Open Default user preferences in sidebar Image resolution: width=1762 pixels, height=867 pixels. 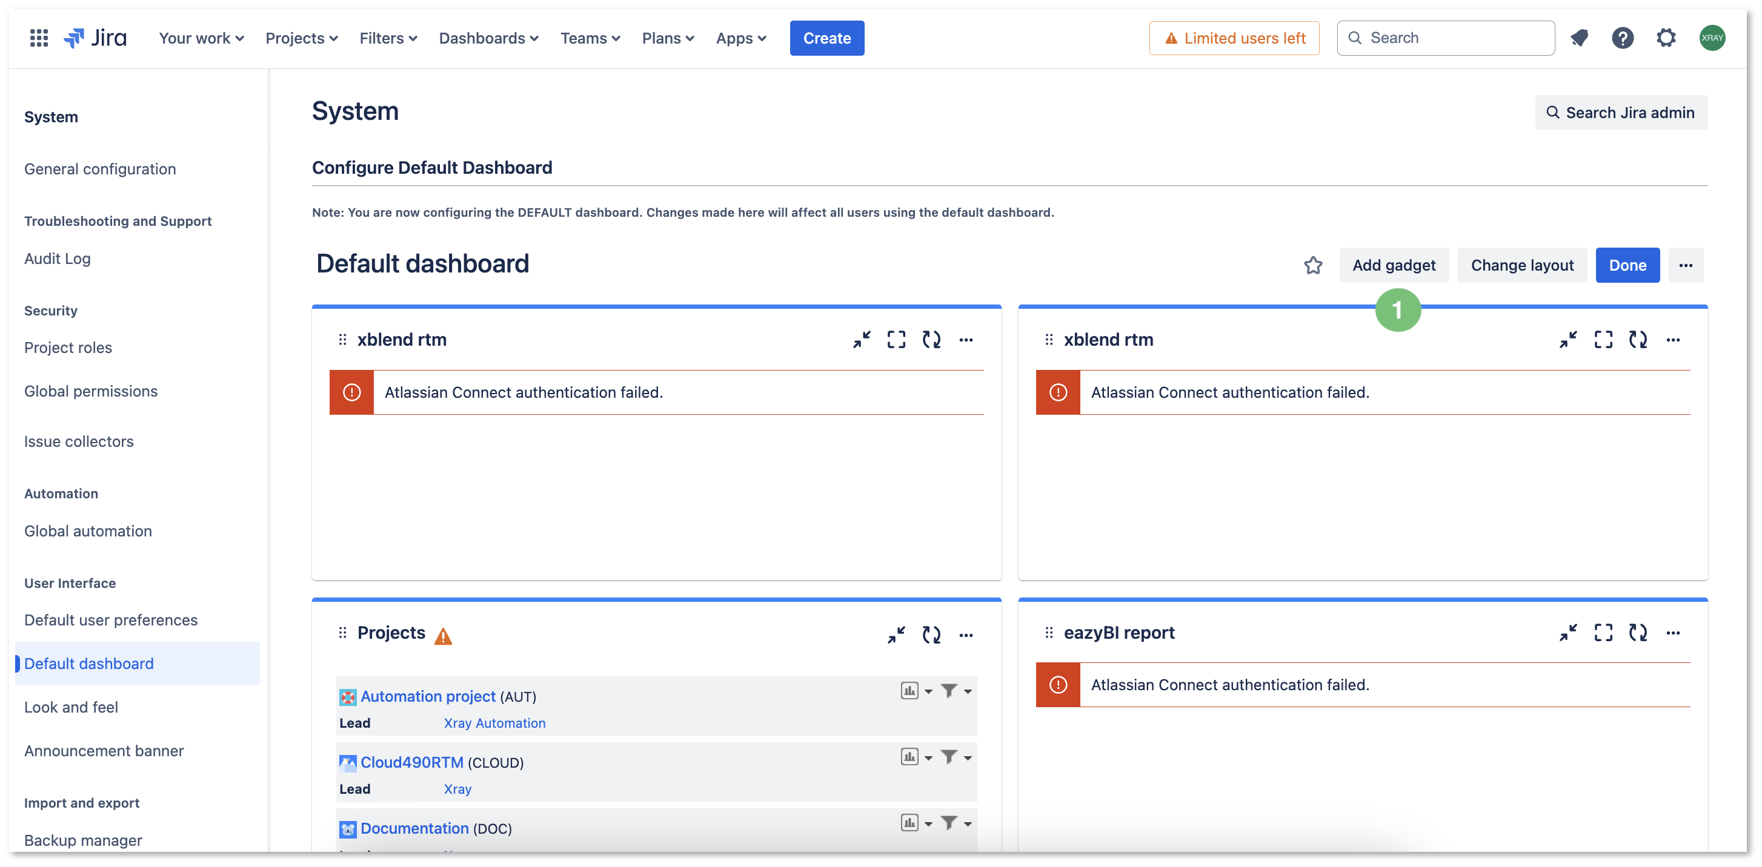pos(111,620)
